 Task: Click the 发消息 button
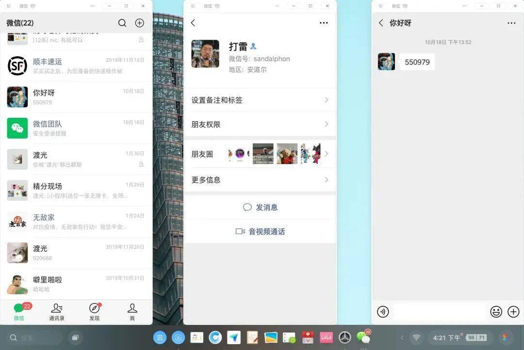click(x=260, y=207)
